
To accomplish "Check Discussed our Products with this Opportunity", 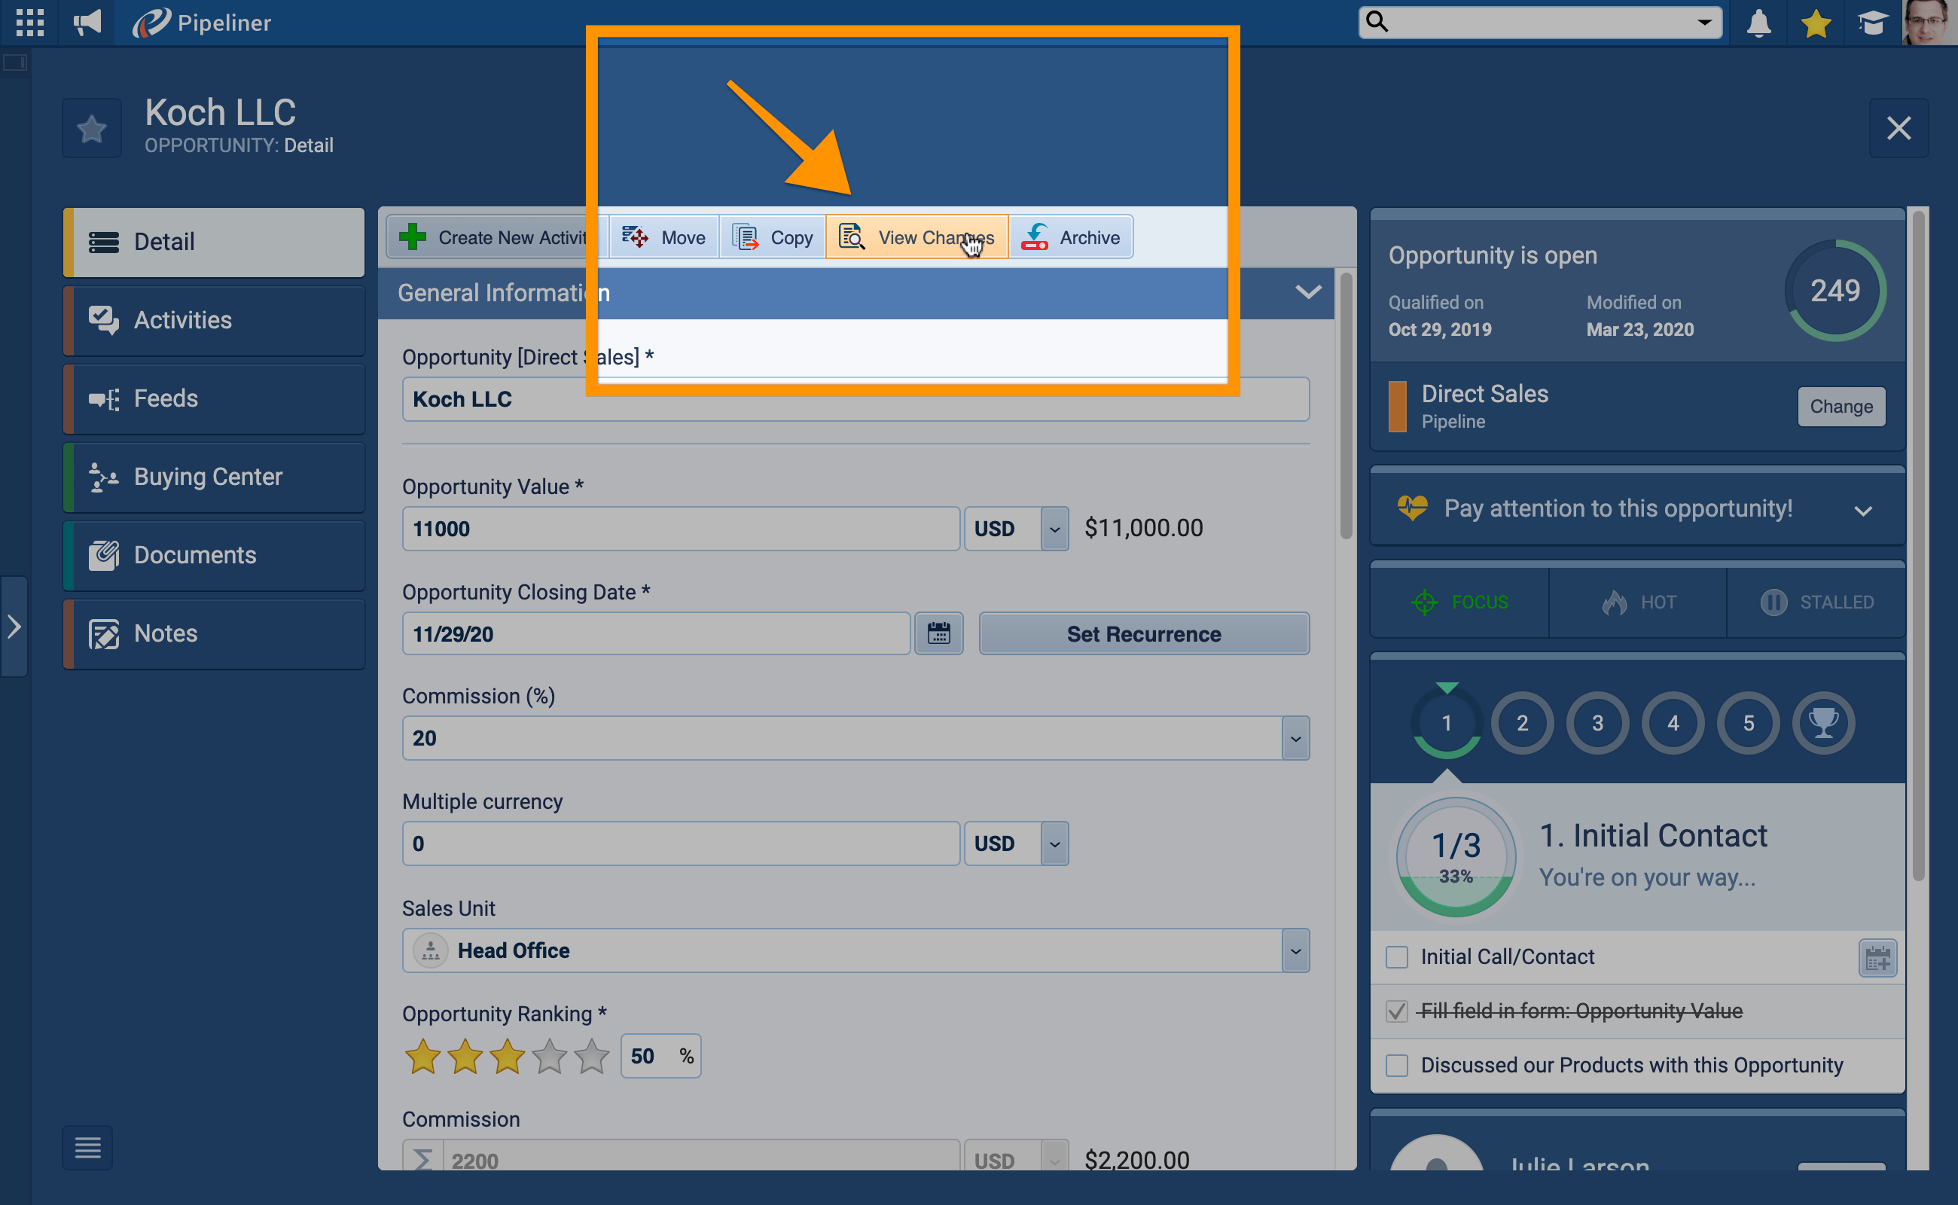I will (x=1396, y=1066).
